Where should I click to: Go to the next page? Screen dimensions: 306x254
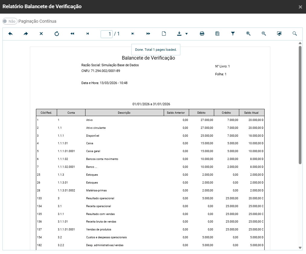(x=133, y=34)
